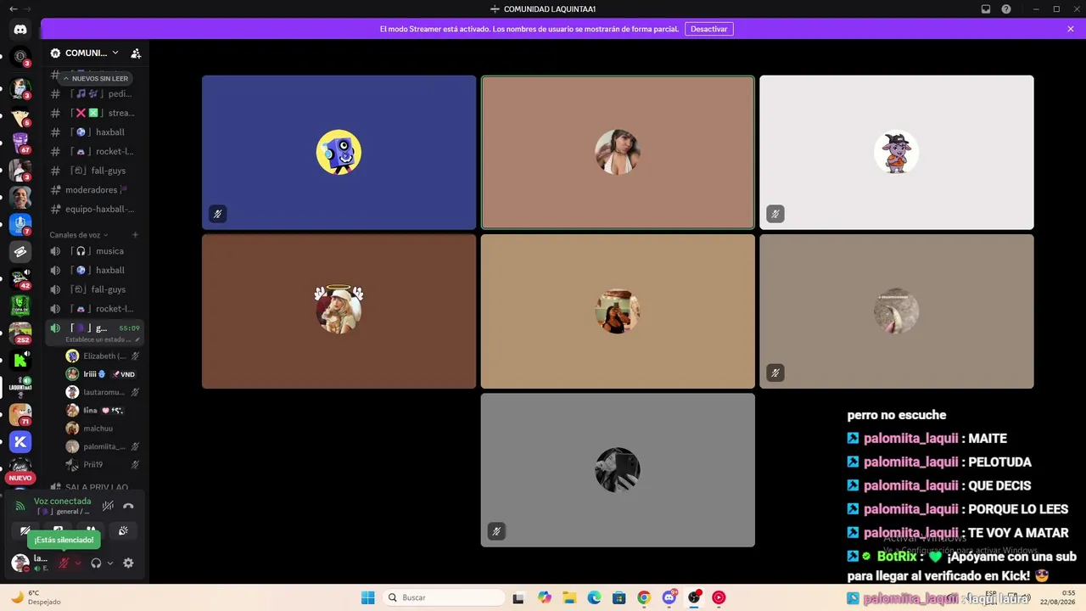
Task: Toggle headphone deafen
Action: 96,563
